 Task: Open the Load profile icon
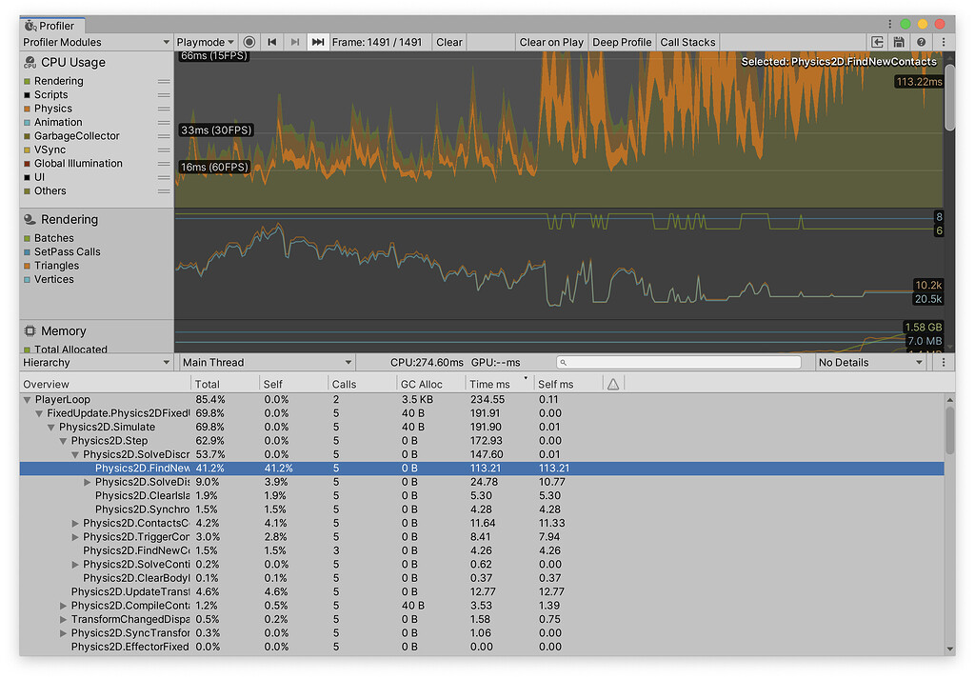click(x=878, y=42)
